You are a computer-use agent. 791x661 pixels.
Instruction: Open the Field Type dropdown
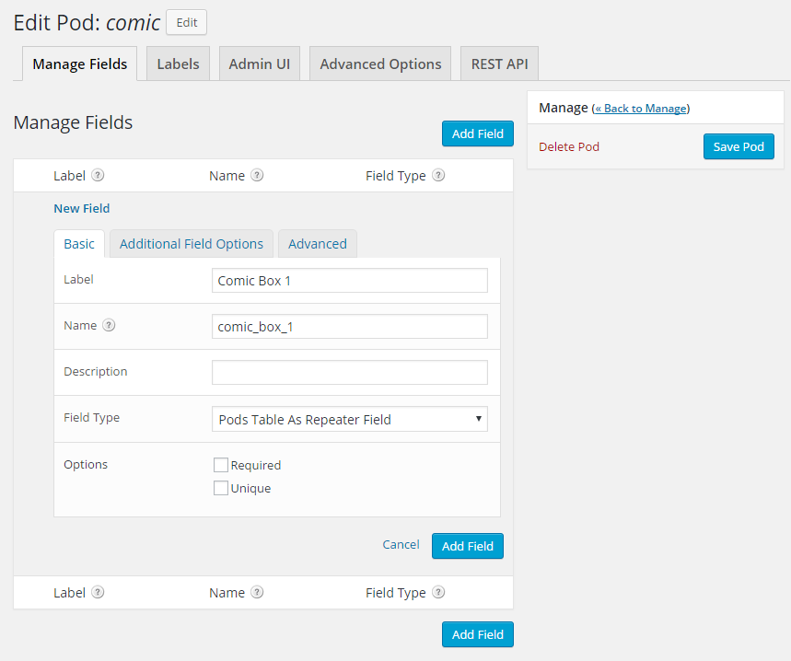pos(349,420)
